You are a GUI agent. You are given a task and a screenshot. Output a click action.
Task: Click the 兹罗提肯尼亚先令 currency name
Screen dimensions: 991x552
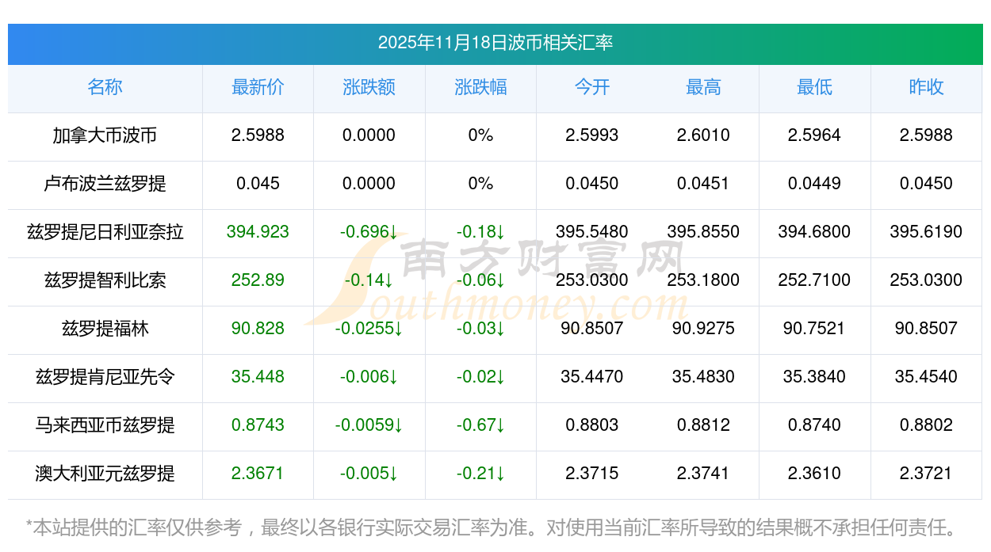pos(105,377)
